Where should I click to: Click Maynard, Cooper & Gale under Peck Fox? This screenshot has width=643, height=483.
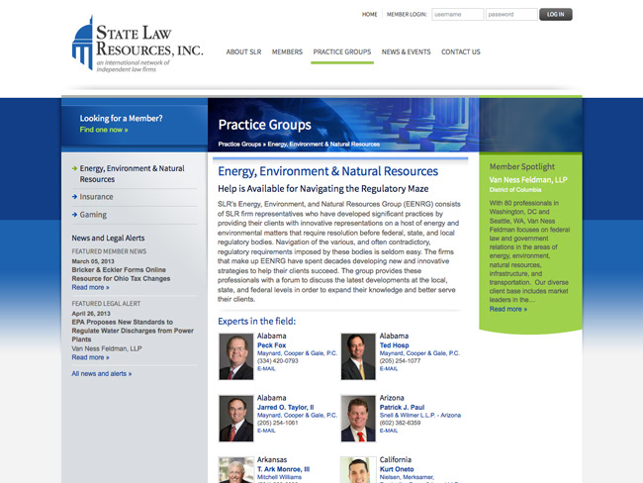coord(297,353)
